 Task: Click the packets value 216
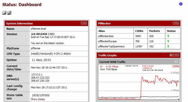[x=151, y=41]
